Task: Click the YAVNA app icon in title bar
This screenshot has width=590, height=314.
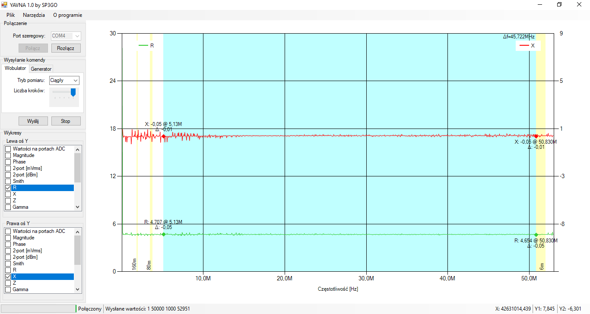Action: (5, 4)
